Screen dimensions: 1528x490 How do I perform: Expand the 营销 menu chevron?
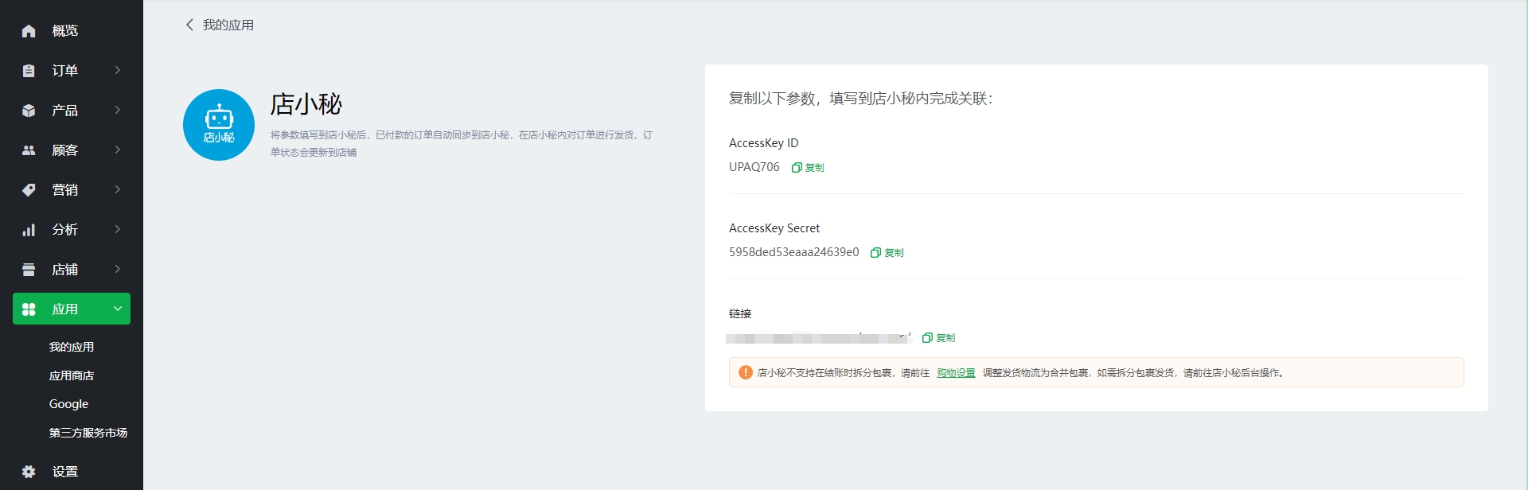pos(118,189)
